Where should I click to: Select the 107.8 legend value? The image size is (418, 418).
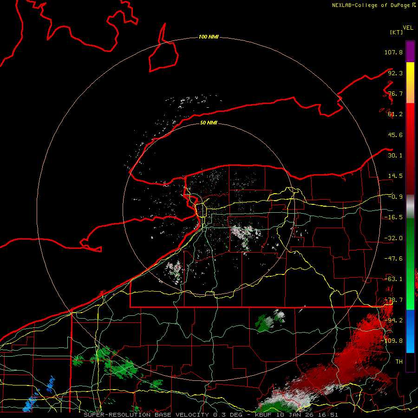393,52
